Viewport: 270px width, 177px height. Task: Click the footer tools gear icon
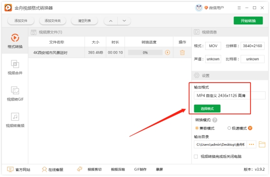[80, 169]
